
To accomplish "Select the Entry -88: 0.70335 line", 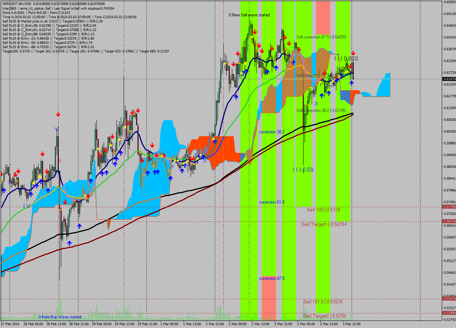I will (48, 47).
